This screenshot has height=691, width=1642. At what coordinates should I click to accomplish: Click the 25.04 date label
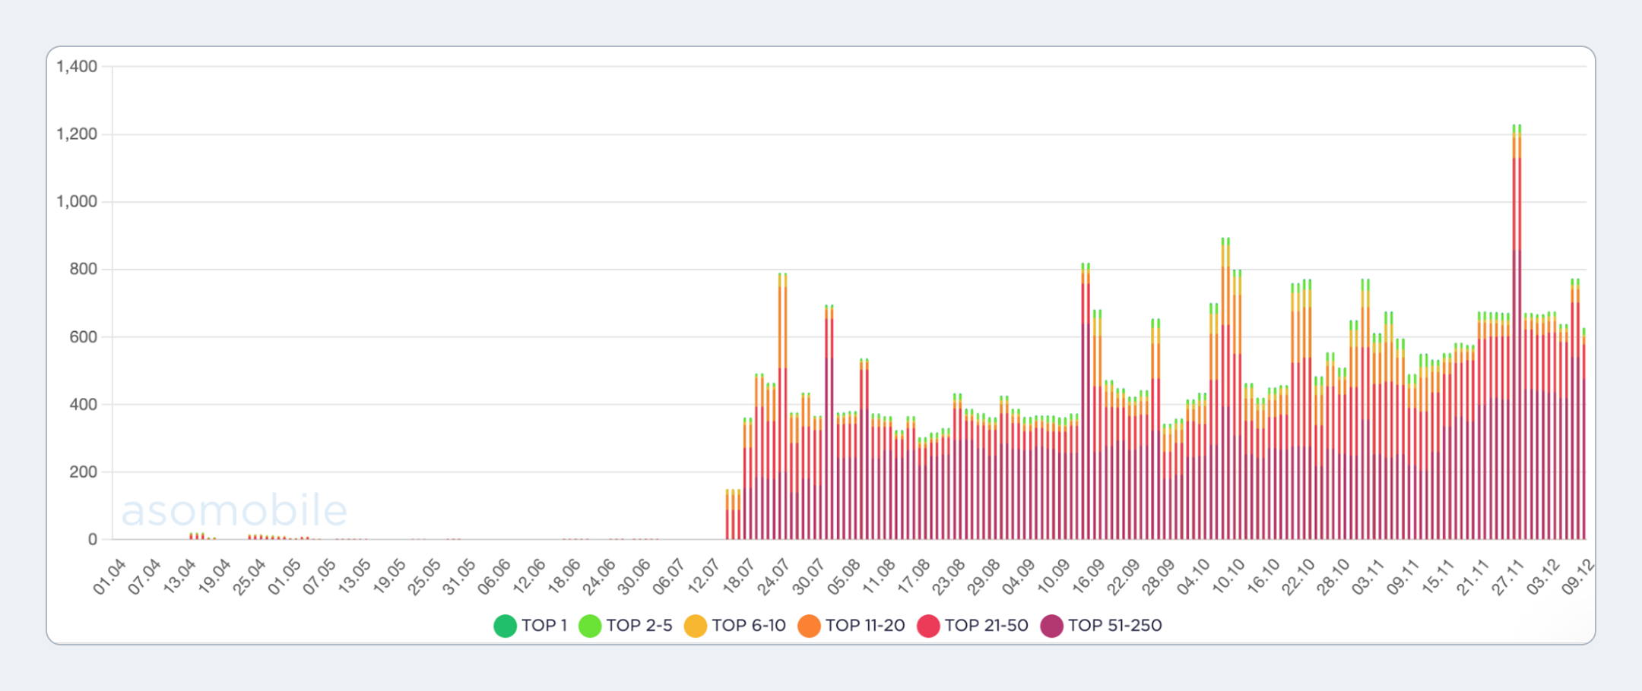(x=249, y=577)
